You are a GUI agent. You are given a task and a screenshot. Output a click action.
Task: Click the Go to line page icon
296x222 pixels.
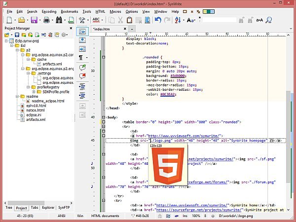pyautogui.click(x=71, y=20)
